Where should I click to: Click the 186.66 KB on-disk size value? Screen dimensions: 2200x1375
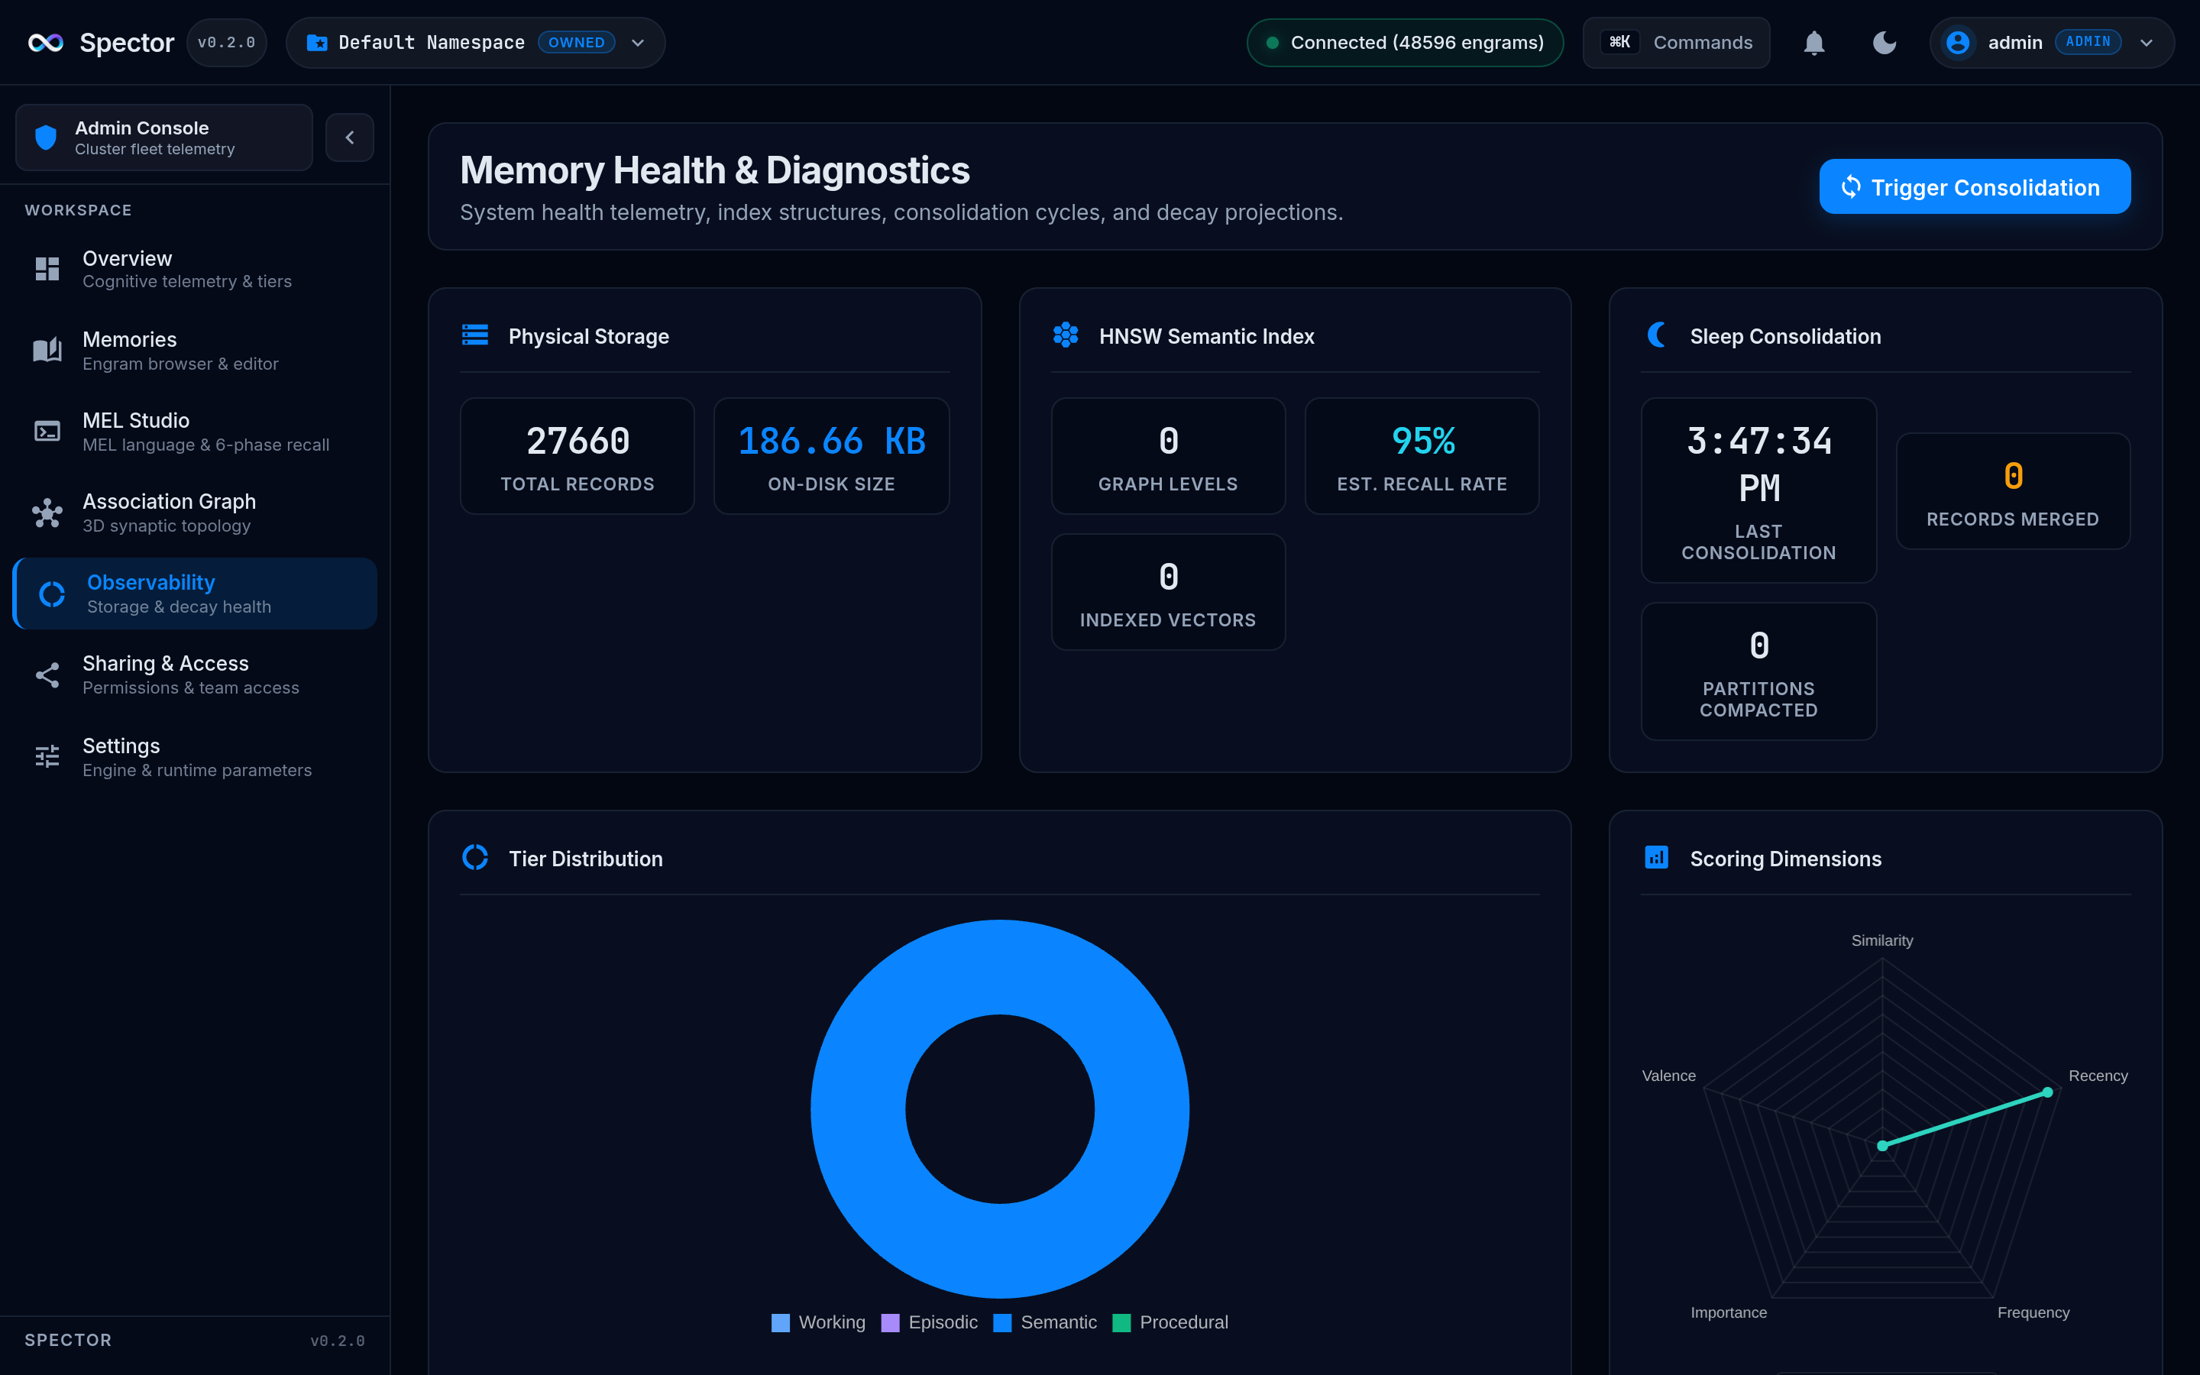(x=831, y=442)
